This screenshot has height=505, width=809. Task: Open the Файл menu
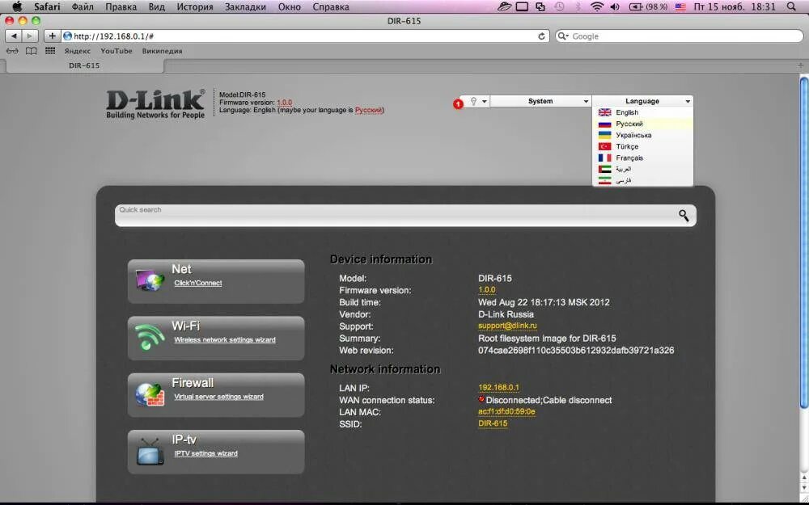[x=83, y=6]
